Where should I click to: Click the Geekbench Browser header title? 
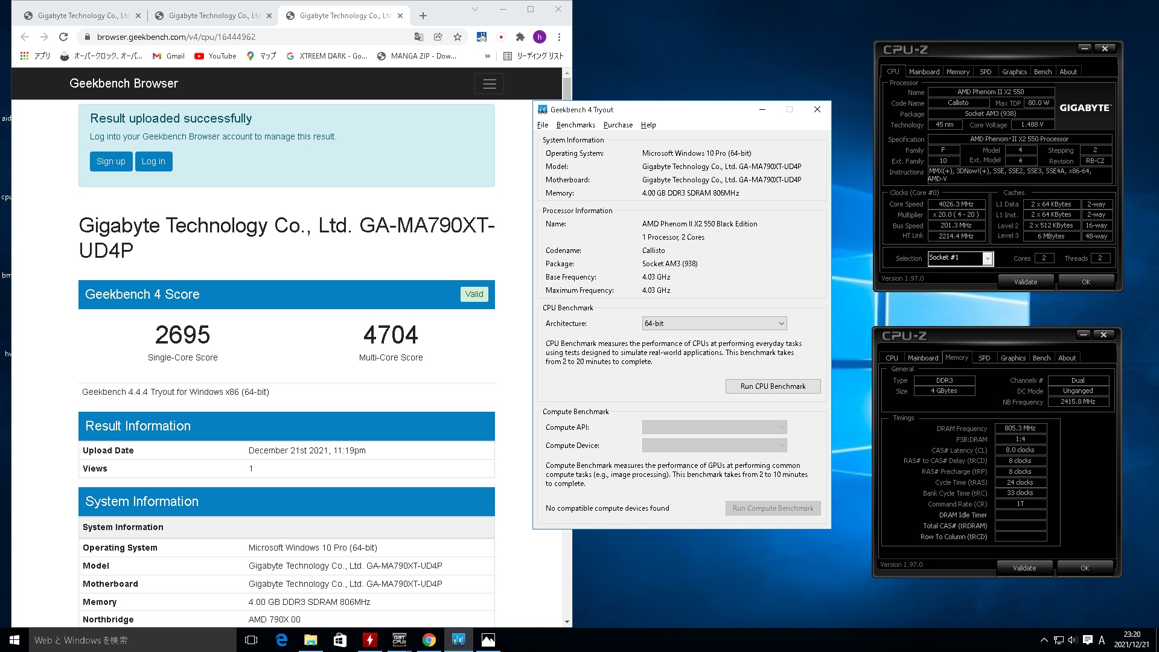(x=124, y=83)
